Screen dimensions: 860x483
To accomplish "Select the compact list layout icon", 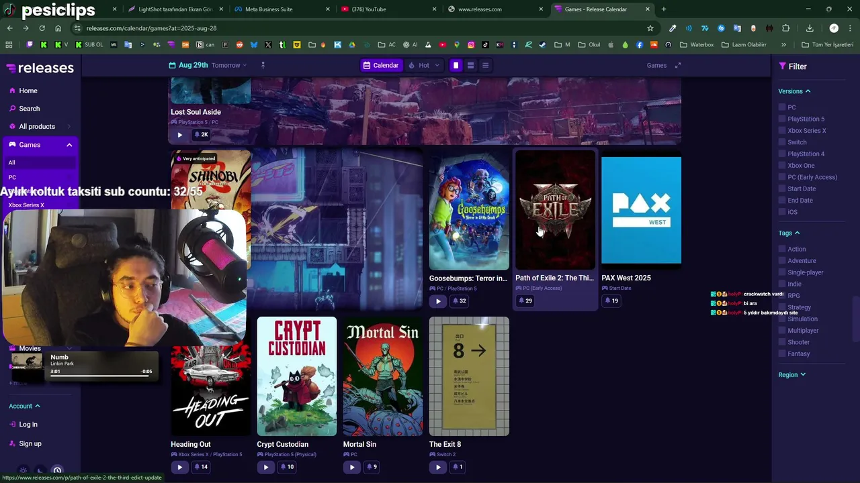I will (485, 65).
